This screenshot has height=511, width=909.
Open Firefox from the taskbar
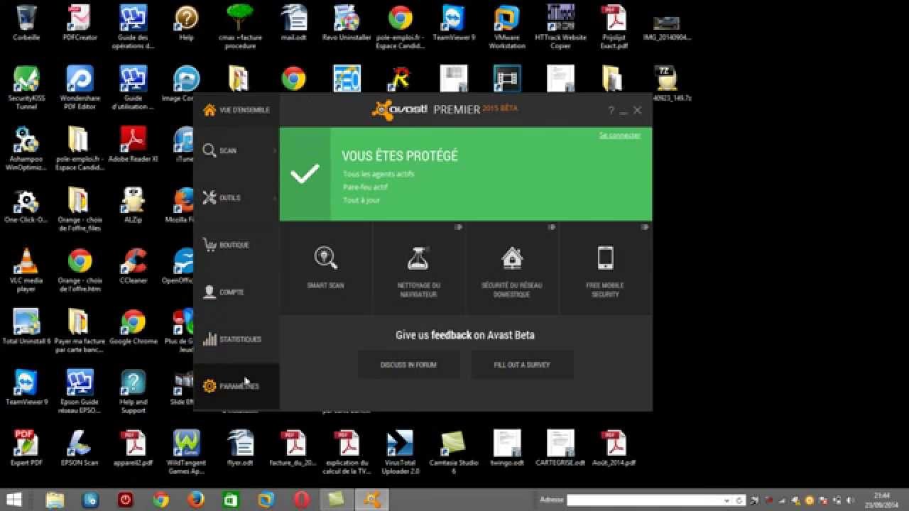click(196, 500)
